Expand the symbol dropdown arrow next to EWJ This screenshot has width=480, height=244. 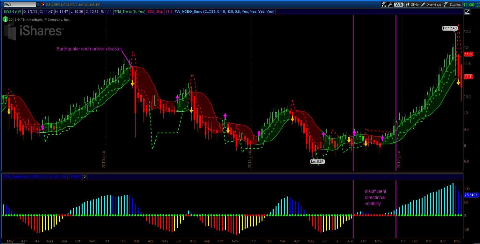38,4
